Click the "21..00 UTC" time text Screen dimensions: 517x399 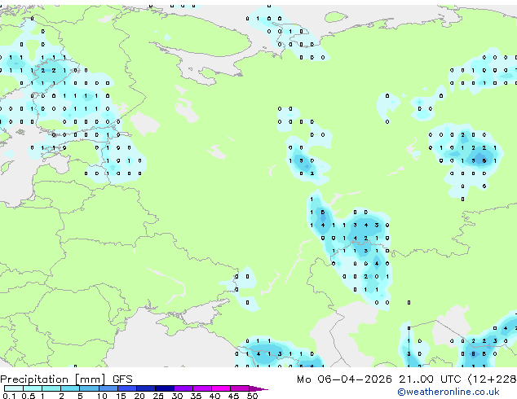430,379
